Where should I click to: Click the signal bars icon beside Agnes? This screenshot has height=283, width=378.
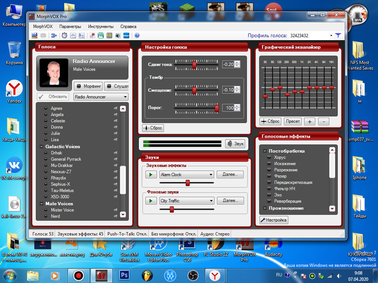click(x=116, y=108)
